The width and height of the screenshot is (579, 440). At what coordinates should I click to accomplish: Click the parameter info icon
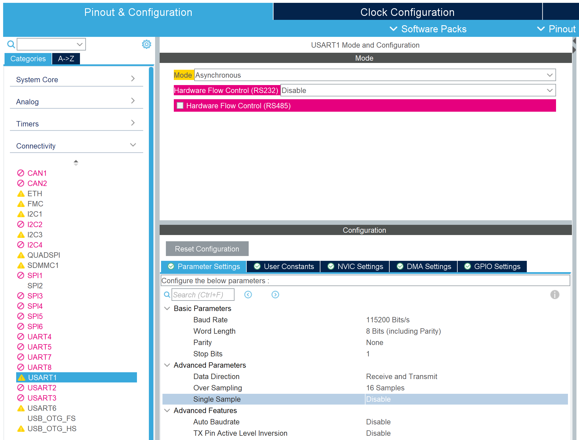click(555, 295)
